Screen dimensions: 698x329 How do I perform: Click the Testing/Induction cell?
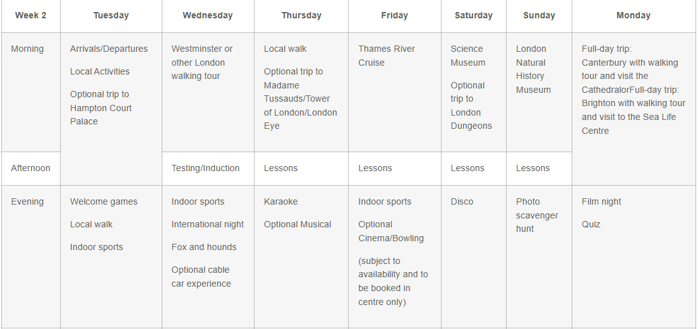205,169
